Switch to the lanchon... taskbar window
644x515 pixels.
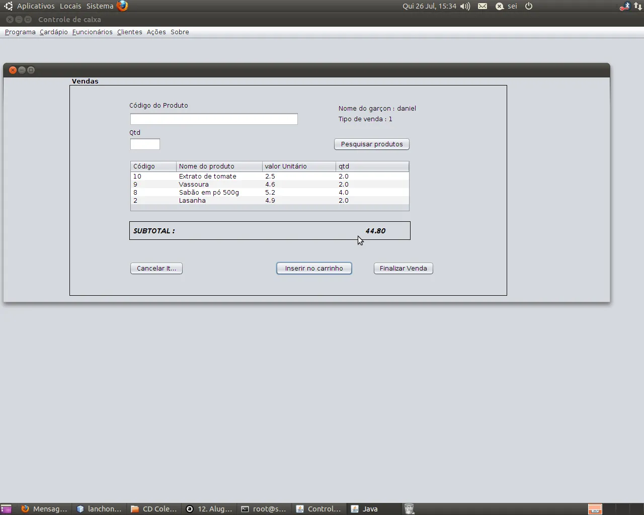point(99,509)
